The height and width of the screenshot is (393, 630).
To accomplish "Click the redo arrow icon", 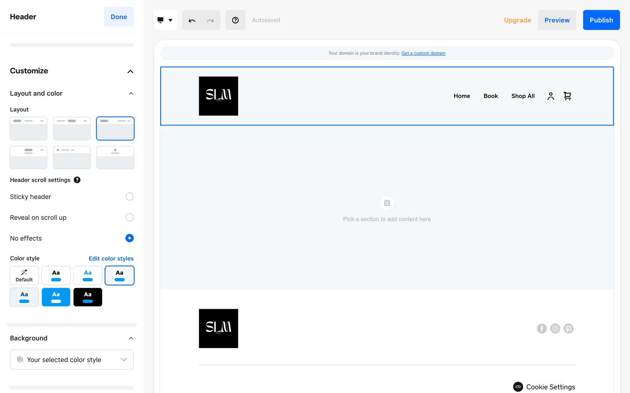I will [x=210, y=20].
